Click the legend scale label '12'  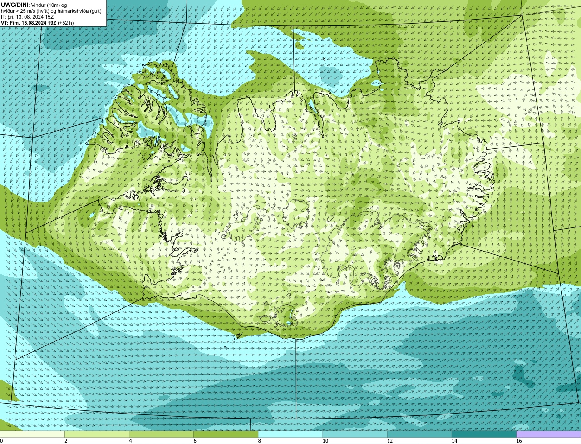coord(389,441)
